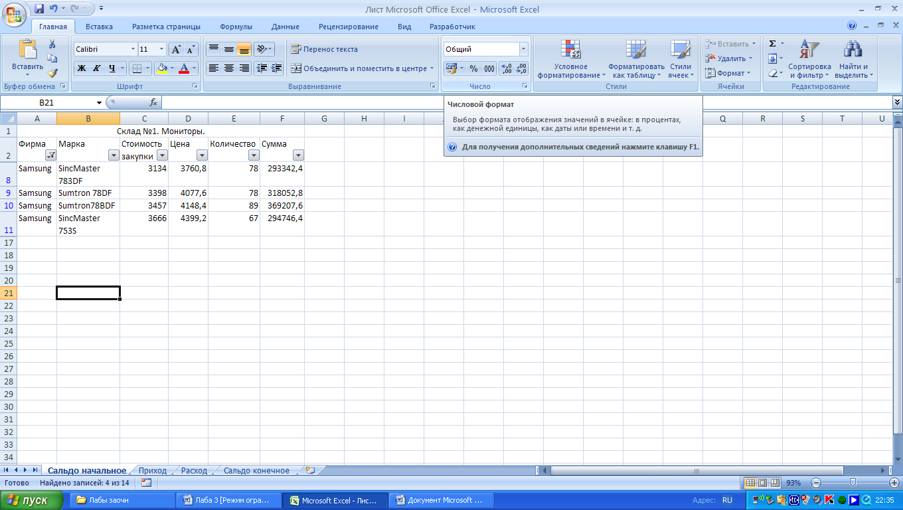903x510 pixels.
Task: Align text to top of cell
Action: point(213,49)
